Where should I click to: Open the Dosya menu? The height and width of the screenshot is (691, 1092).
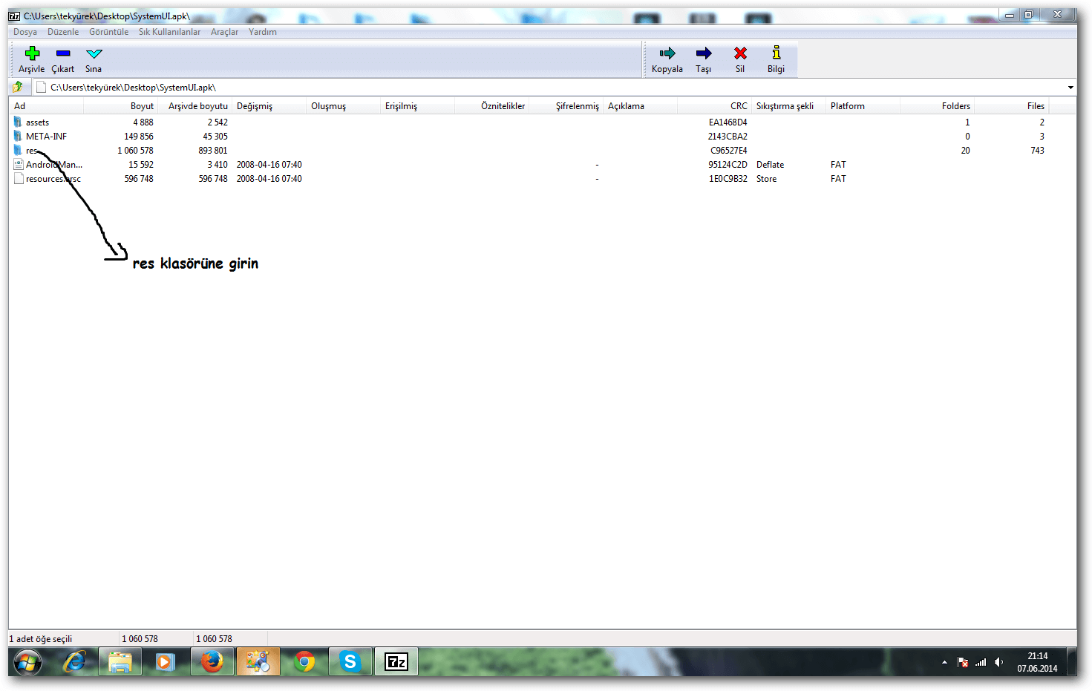point(25,32)
